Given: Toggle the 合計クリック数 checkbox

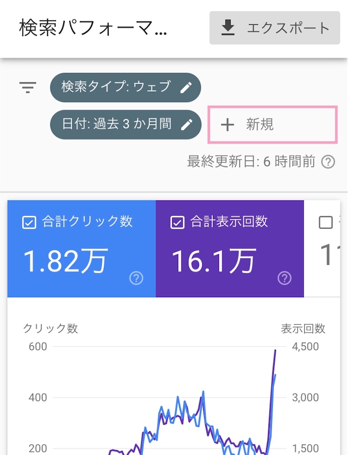Looking at the screenshot, I should coord(29,223).
